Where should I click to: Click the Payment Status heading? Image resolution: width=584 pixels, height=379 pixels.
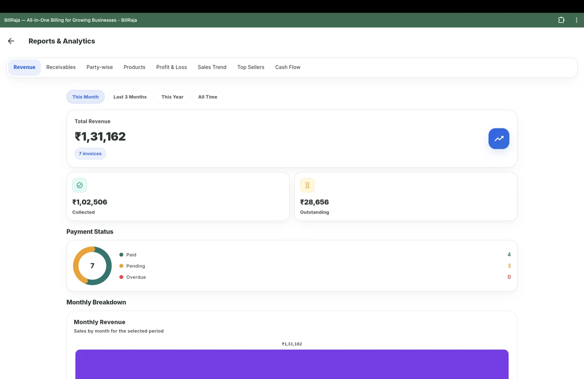coord(90,232)
